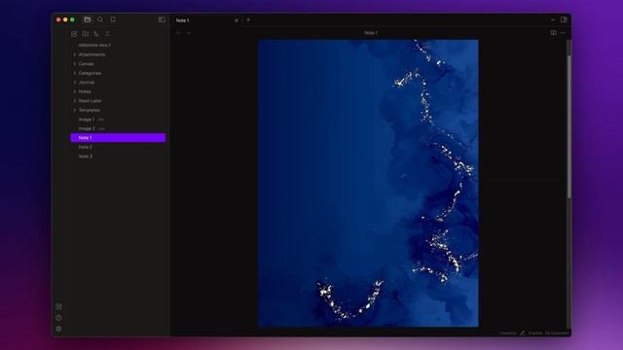623x350 pixels.
Task: Navigate back with the arrow
Action: coord(178,33)
